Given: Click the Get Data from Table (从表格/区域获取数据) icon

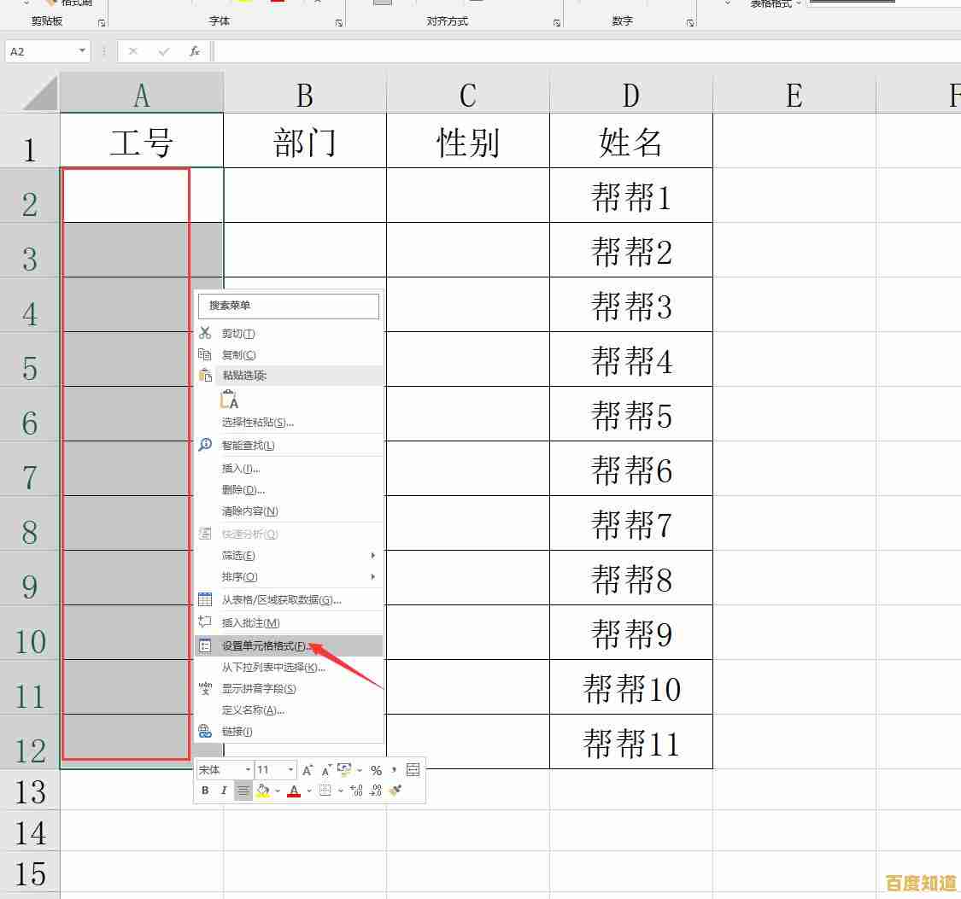Looking at the screenshot, I should tap(205, 599).
